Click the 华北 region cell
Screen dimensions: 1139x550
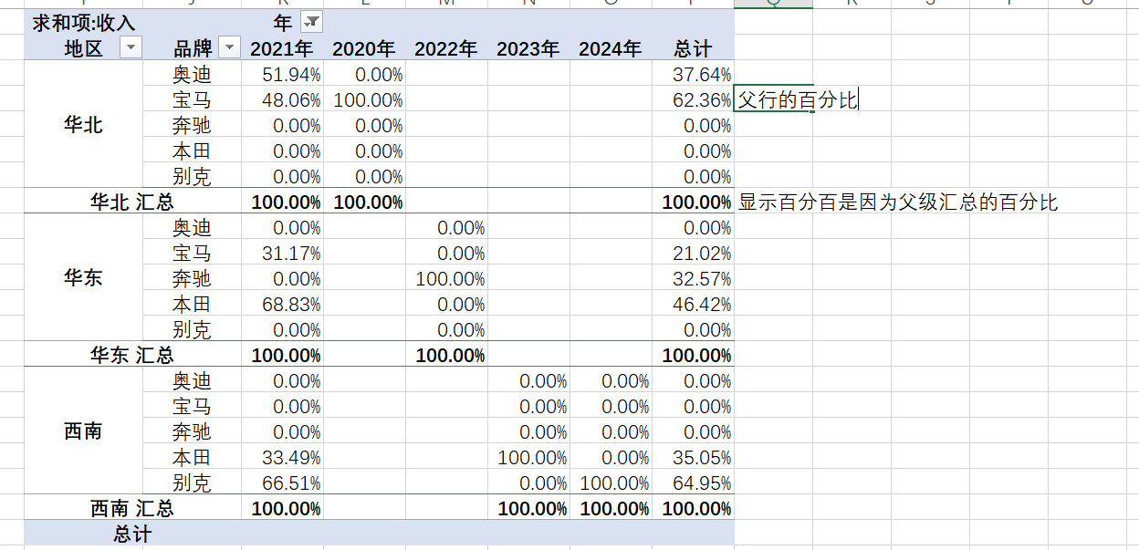click(83, 125)
